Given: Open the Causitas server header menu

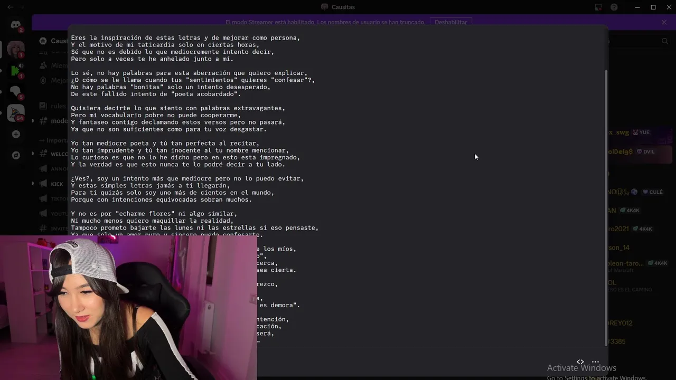Looking at the screenshot, I should click(54, 41).
